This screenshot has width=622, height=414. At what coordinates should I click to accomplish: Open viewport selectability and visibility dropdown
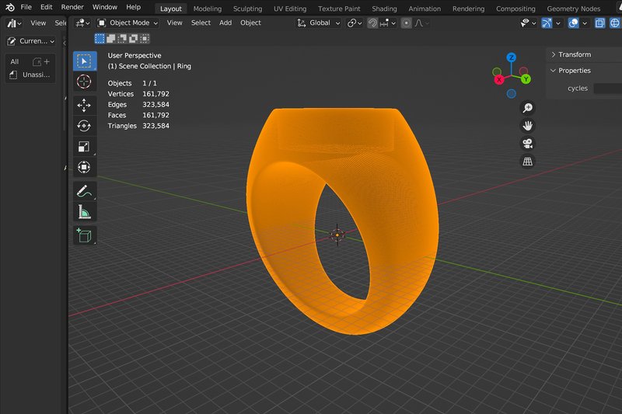(x=528, y=23)
